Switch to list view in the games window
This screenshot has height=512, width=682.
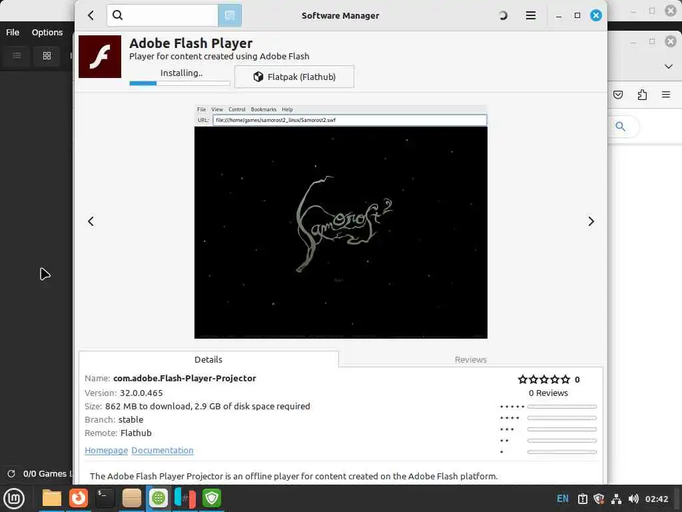point(17,56)
